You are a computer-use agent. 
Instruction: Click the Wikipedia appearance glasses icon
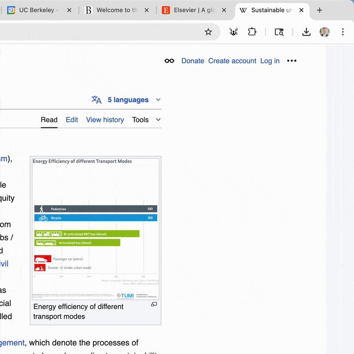point(169,61)
